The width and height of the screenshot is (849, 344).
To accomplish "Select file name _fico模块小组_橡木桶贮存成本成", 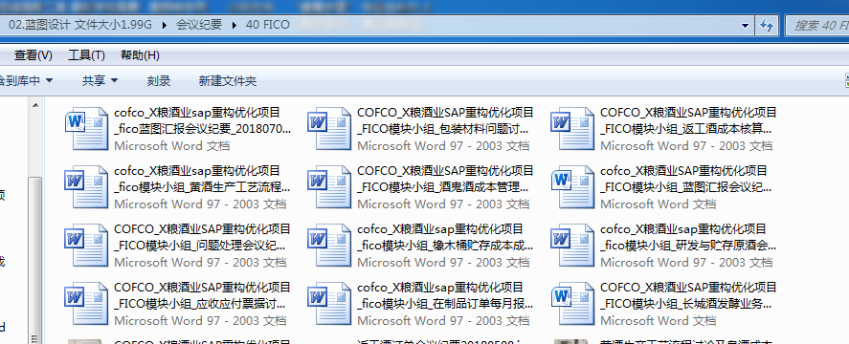I will (x=445, y=246).
